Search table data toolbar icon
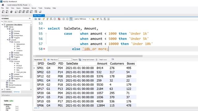This screenshot has height=111, width=198. click(36, 12)
